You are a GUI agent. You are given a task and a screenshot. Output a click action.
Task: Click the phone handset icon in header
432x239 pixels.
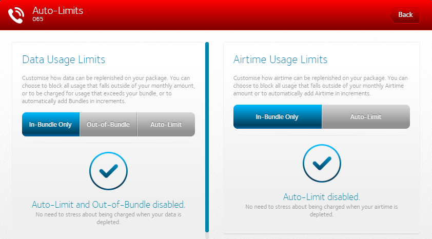click(x=16, y=15)
